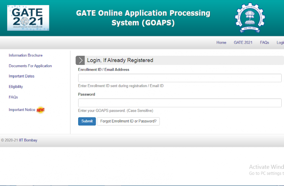Click the Enter Enrollment ID hint text
This screenshot has height=186, width=284.
click(121, 86)
